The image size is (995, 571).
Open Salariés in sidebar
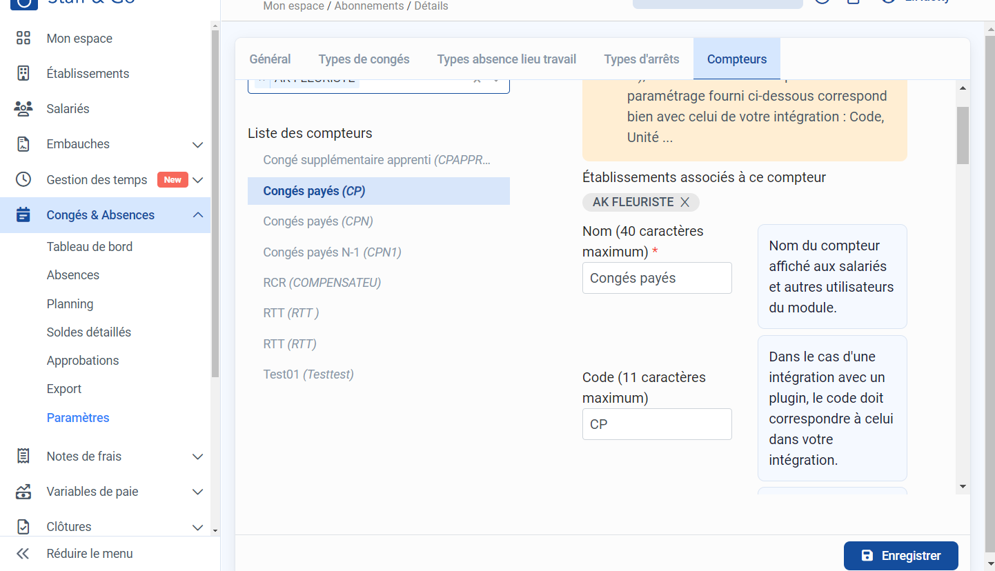tap(68, 109)
